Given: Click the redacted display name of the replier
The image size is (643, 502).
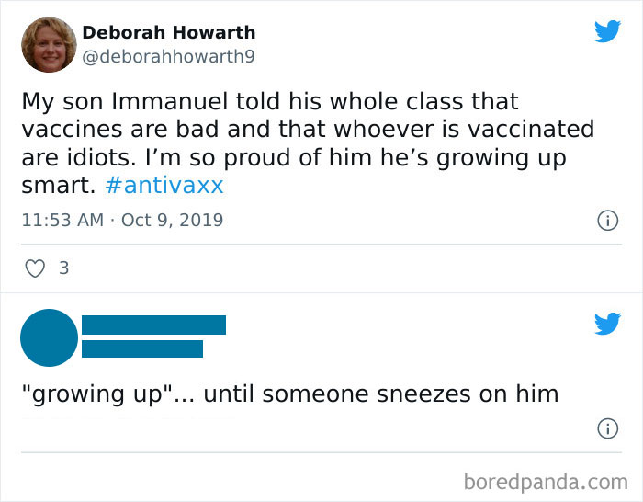Looking at the screenshot, I should pyautogui.click(x=153, y=325).
